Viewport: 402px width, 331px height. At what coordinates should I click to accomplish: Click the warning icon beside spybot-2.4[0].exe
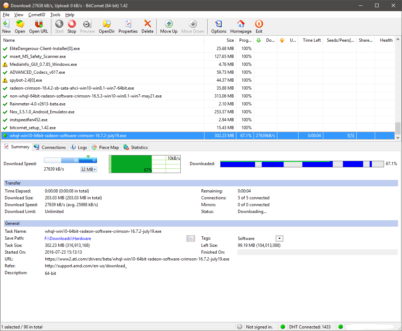[x=5, y=80]
